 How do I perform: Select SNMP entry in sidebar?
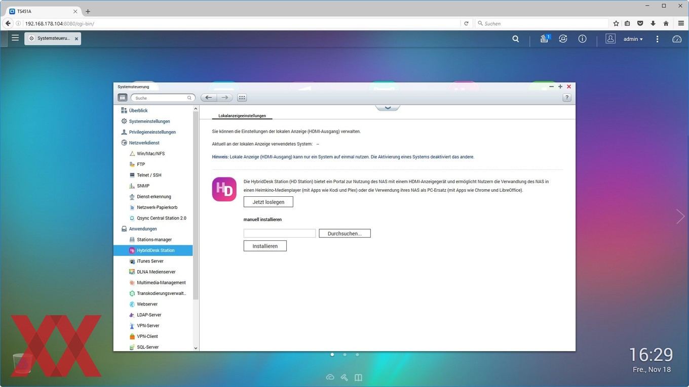pos(143,186)
